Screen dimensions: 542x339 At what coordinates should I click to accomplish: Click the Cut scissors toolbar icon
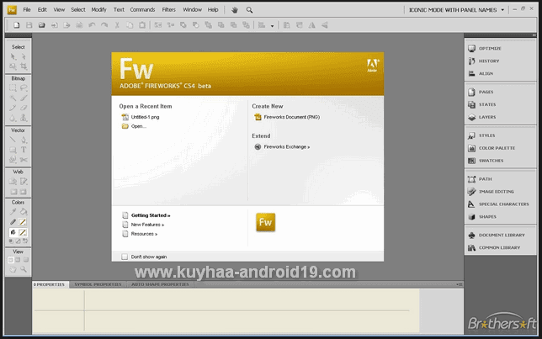pos(117,25)
